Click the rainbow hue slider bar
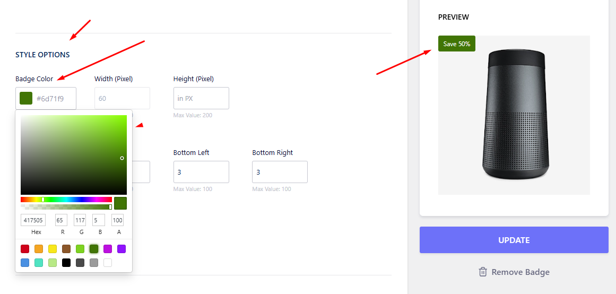This screenshot has height=294, width=616. point(66,200)
